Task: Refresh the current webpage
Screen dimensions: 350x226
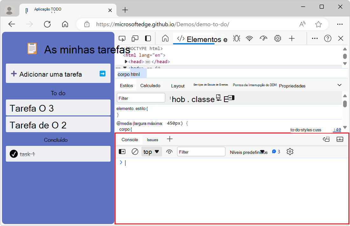Action: (x=47, y=24)
